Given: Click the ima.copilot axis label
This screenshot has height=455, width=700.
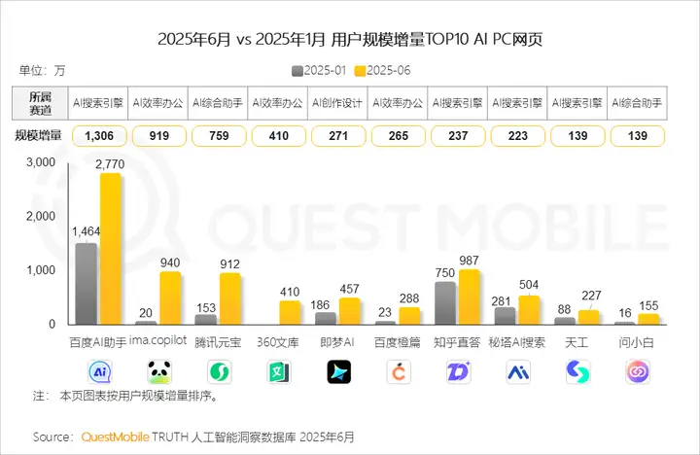Looking at the screenshot, I should [x=158, y=340].
